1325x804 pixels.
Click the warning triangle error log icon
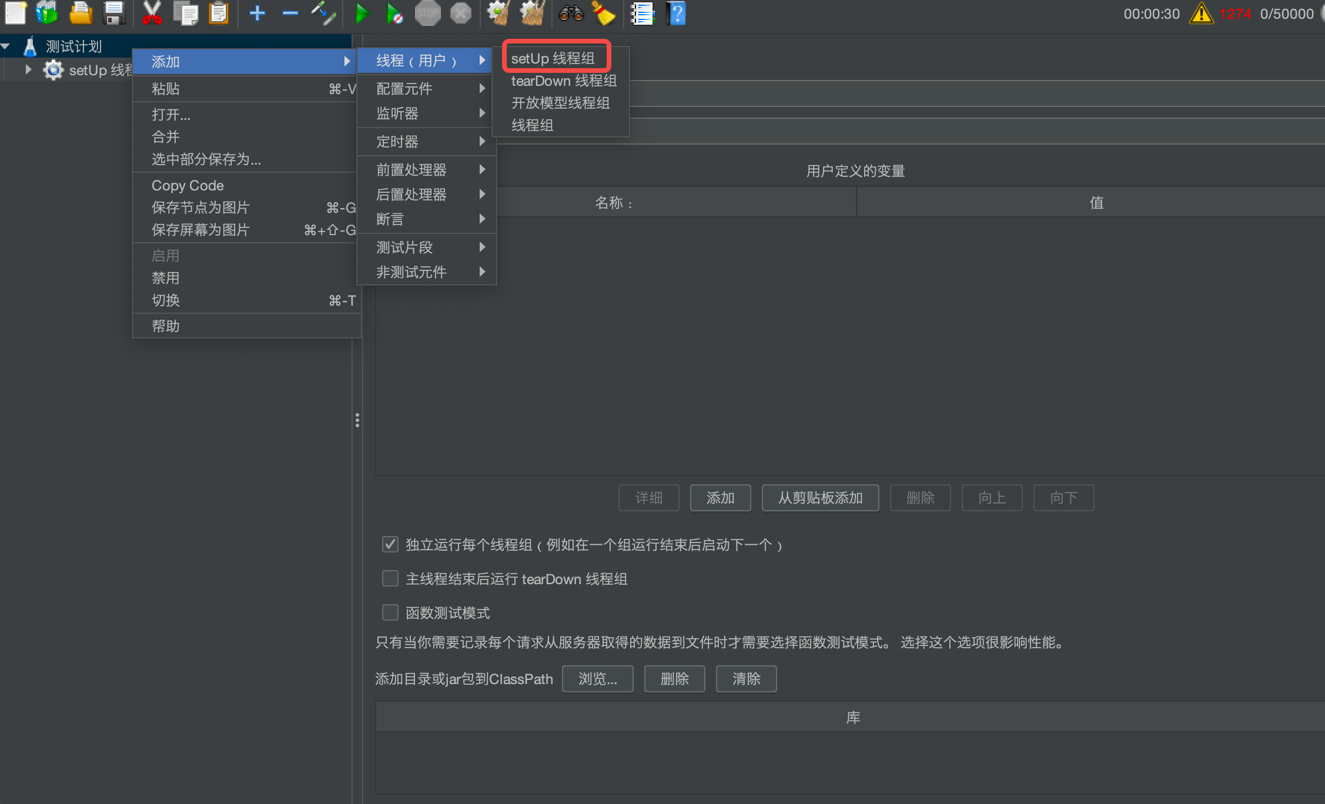tap(1201, 14)
